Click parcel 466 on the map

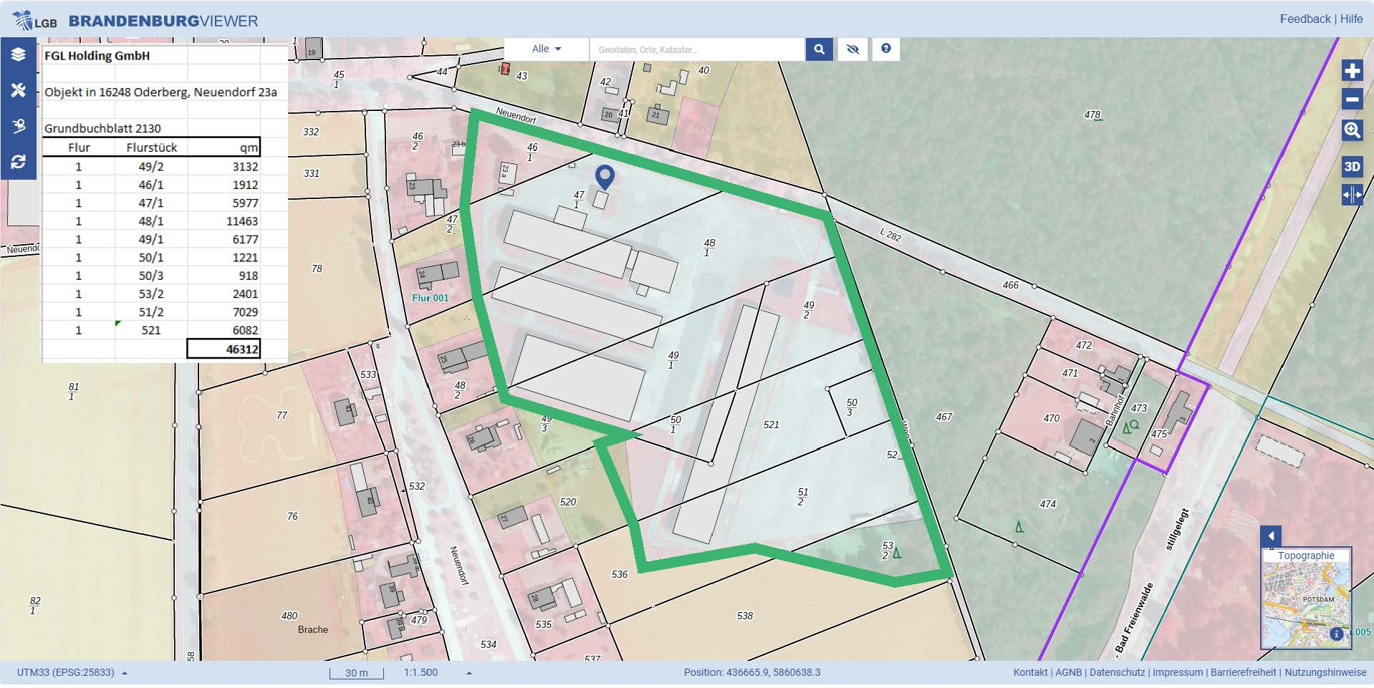pos(1011,285)
